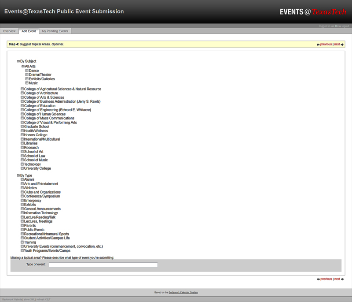Image resolution: width=352 pixels, height=302 pixels.
Task: Check College of Visual & Performing Arts
Action: [x=22, y=122]
